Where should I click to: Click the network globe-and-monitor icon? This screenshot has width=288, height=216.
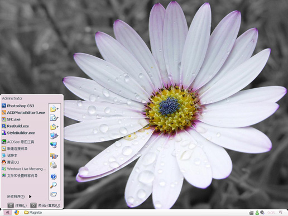(x=54, y=145)
